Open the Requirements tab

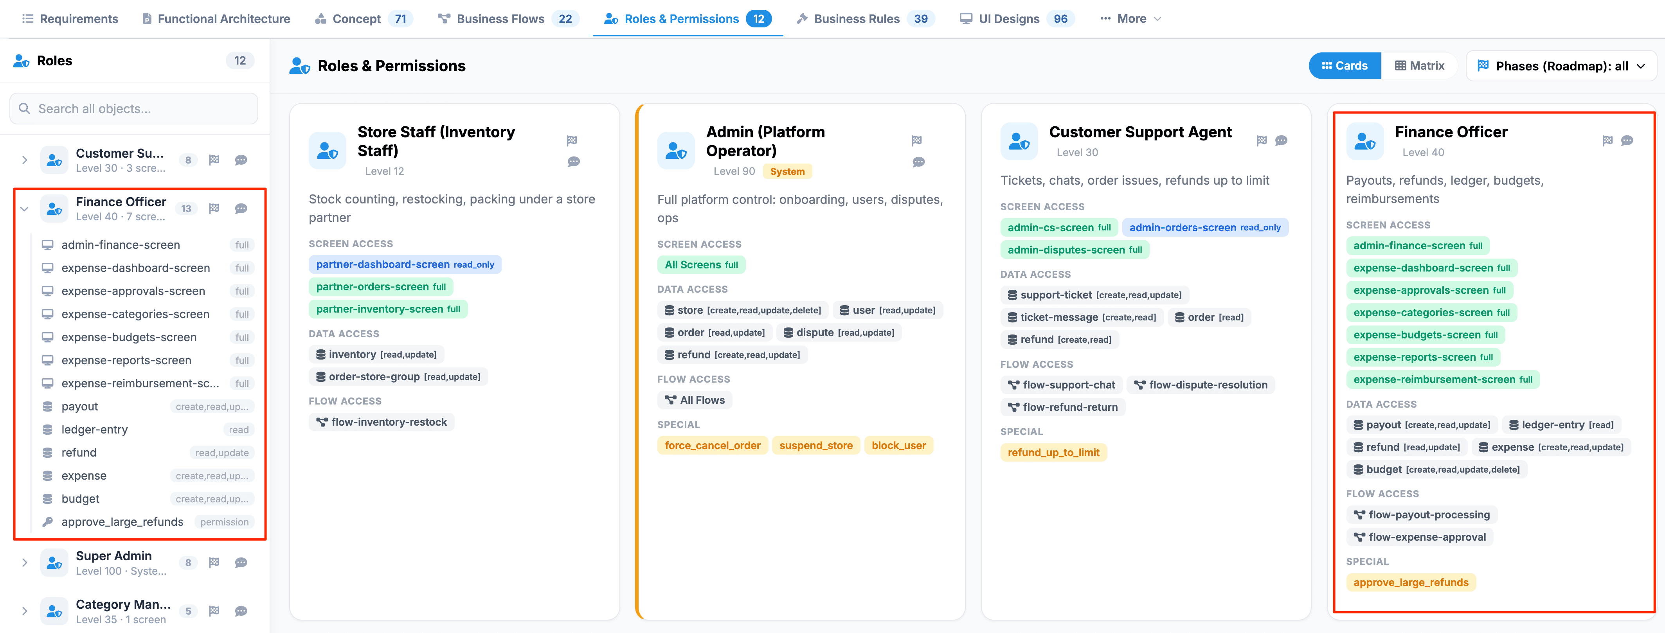click(x=70, y=19)
